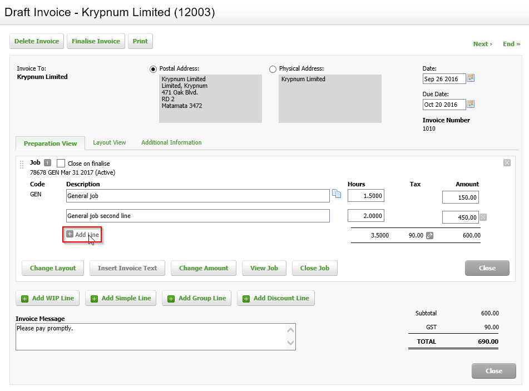Viewport: 529px width, 391px height.
Task: Select the Postal Address radio button
Action: pyautogui.click(x=153, y=68)
